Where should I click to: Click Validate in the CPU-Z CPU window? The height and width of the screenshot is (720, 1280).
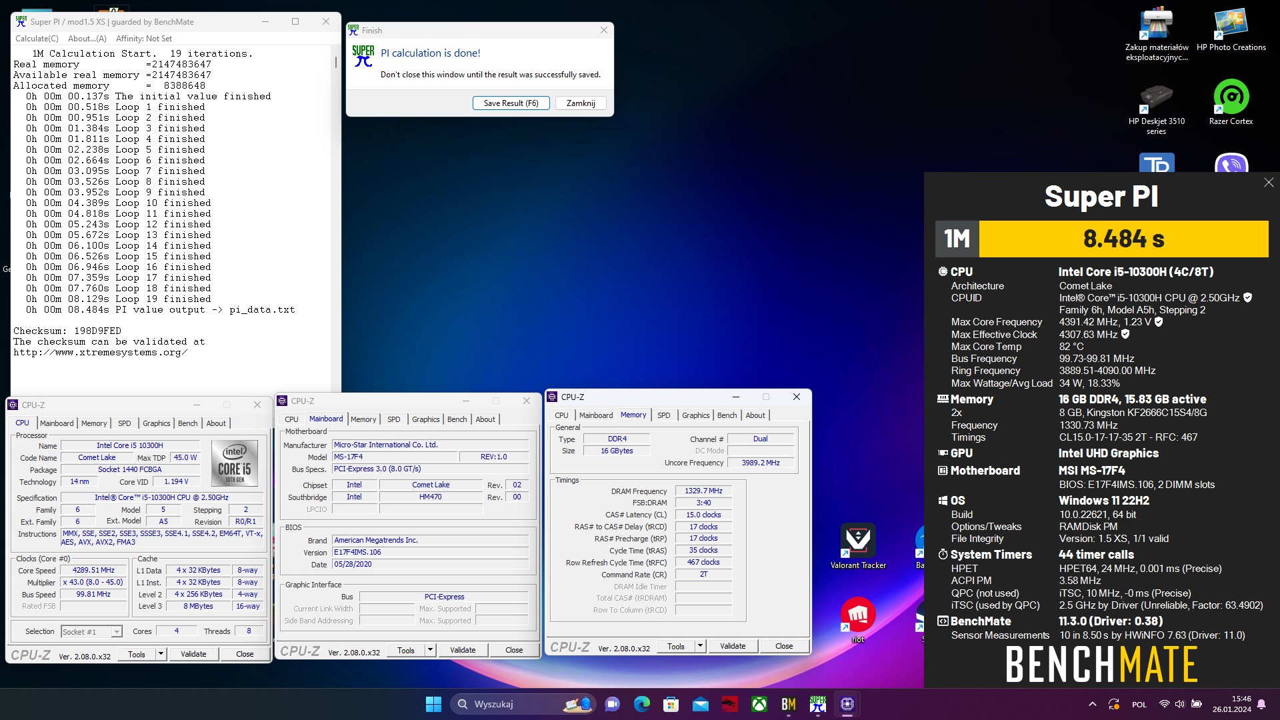pyautogui.click(x=193, y=654)
